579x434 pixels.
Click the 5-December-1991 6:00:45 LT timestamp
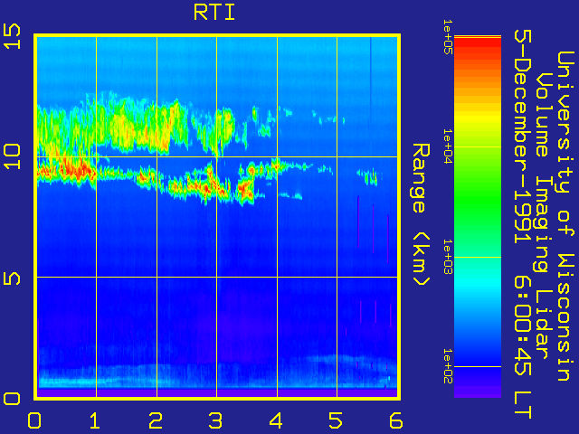[x=523, y=225]
